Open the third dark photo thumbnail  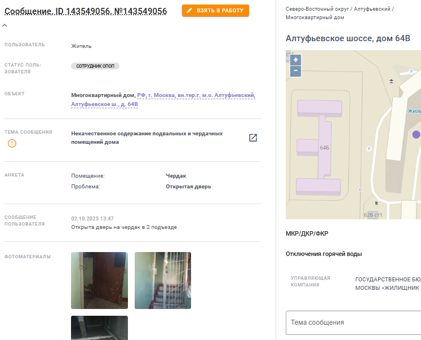99,328
